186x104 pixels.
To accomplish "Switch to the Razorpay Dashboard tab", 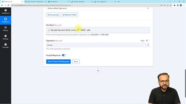I will point(82,2).
